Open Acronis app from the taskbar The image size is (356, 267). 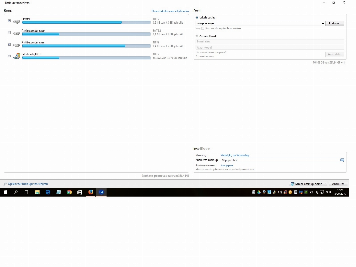[101, 192]
